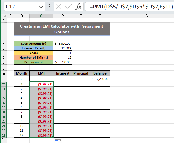The width and height of the screenshot is (174, 143).
Task: Select the loan amount value $3,000.00
Action: tap(63, 44)
